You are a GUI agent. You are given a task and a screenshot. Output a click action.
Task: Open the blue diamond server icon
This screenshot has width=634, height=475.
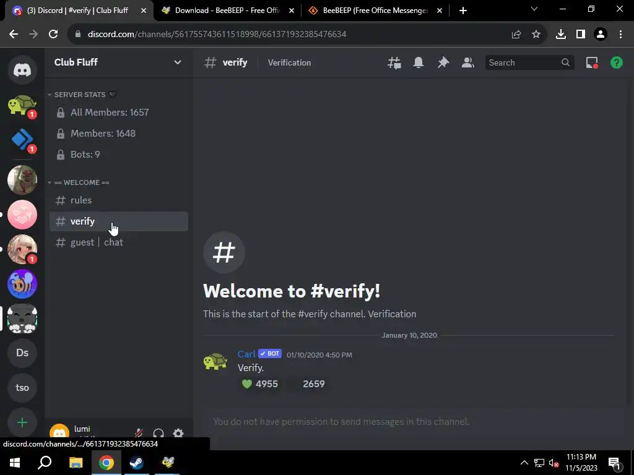[22, 140]
